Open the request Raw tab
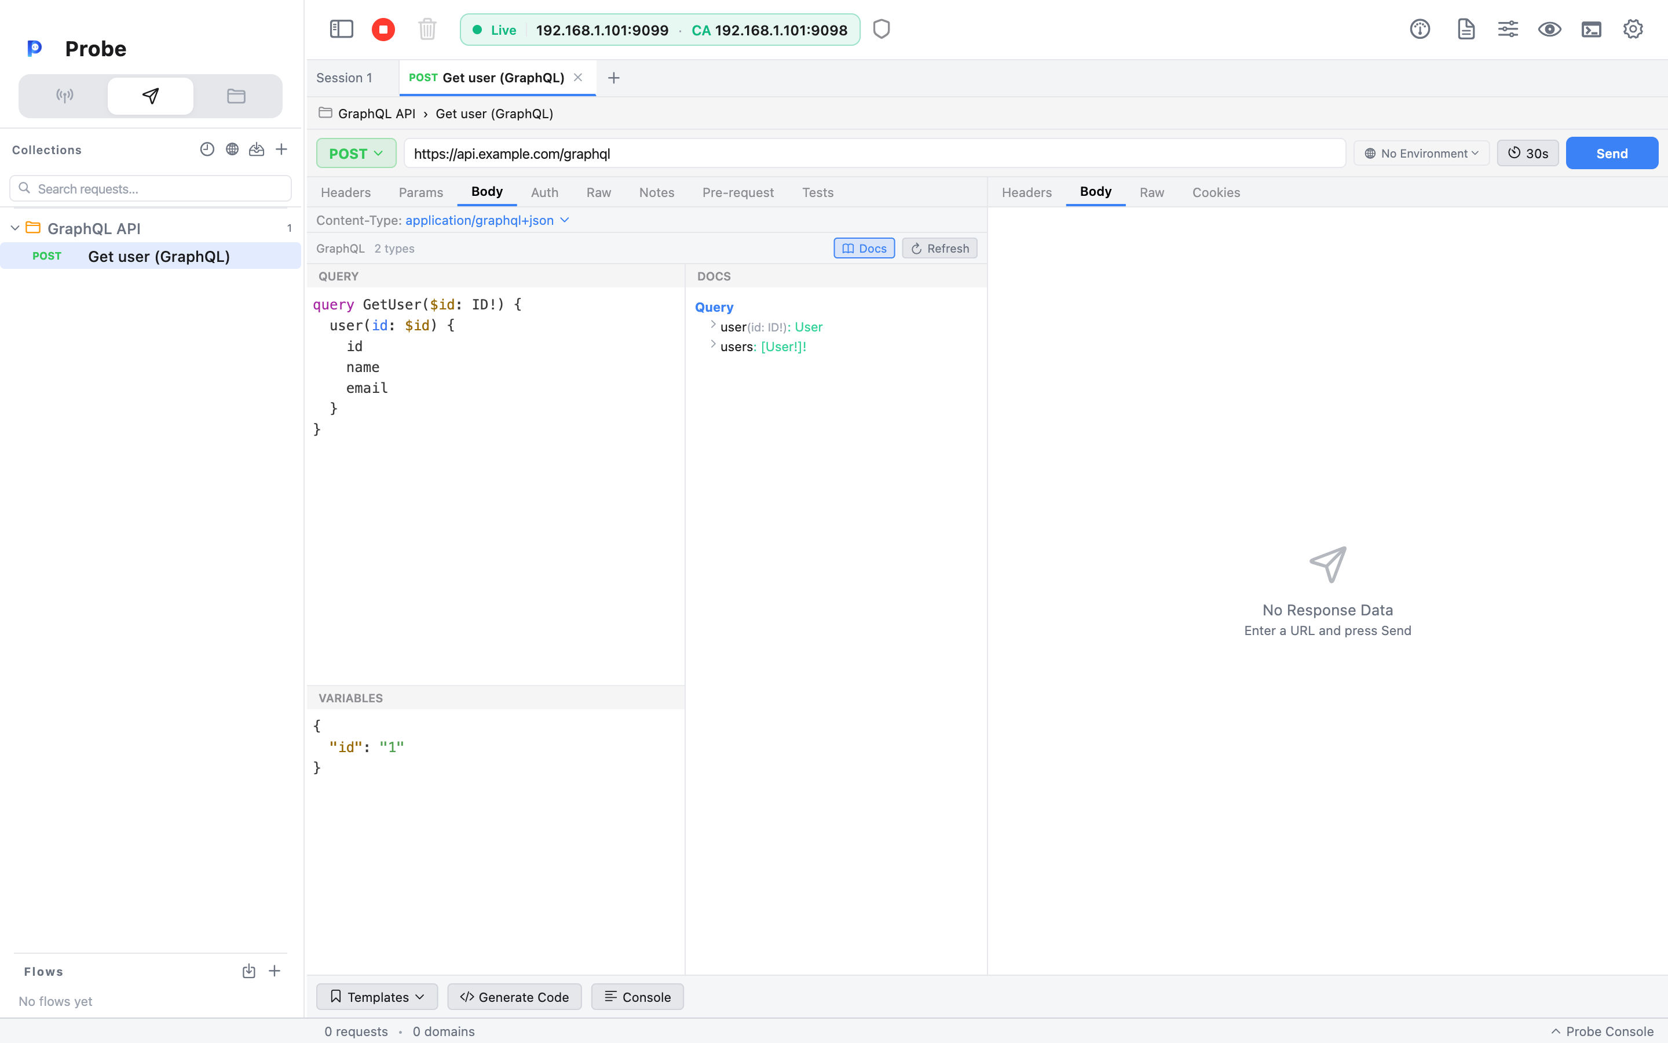1668x1043 pixels. point(598,192)
